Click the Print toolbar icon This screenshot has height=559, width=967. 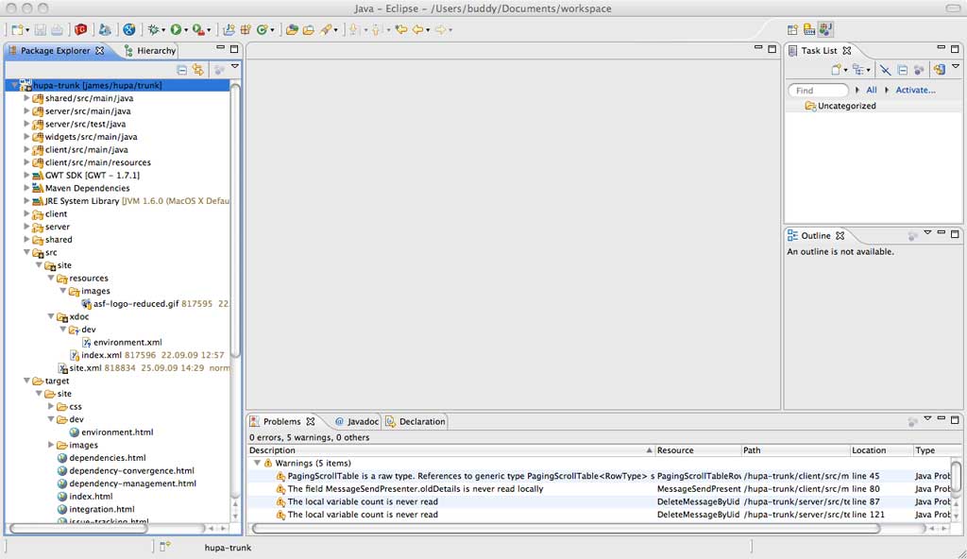coord(57,29)
